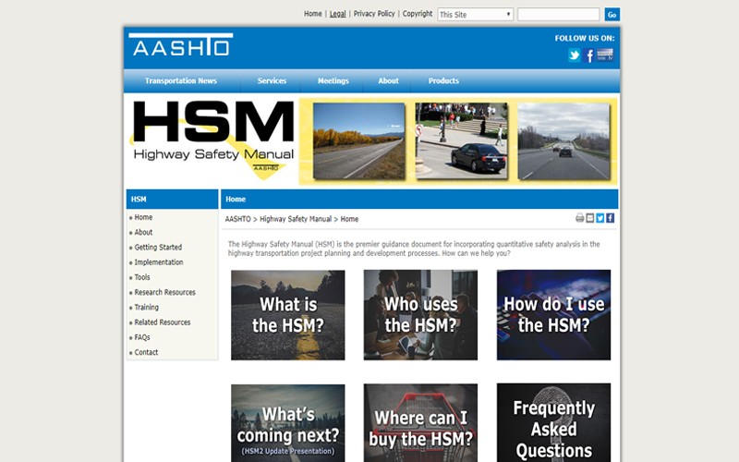Open the Legal link

337,14
